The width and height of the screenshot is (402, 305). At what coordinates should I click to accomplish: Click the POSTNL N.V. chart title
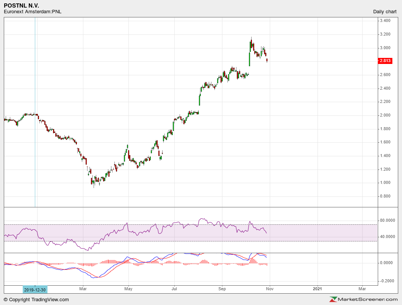click(x=21, y=6)
